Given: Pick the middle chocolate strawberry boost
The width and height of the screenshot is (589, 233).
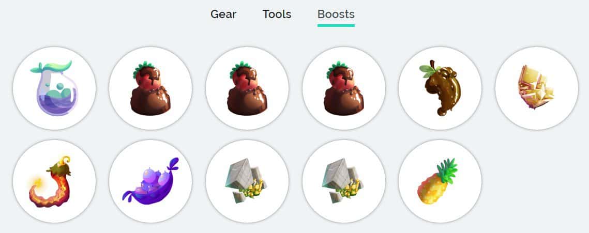Looking at the screenshot, I should 247,88.
